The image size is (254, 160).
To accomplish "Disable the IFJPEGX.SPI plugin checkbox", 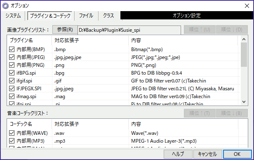I will pyautogui.click(x=12, y=89).
